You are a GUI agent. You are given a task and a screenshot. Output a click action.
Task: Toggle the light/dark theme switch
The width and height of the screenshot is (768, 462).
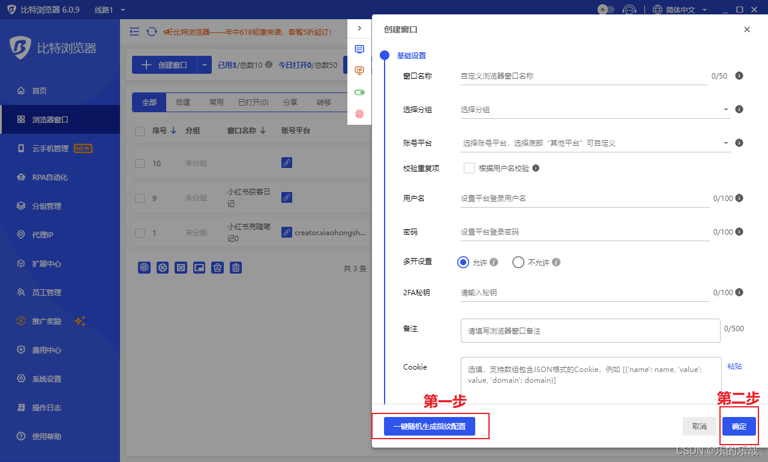pos(606,10)
